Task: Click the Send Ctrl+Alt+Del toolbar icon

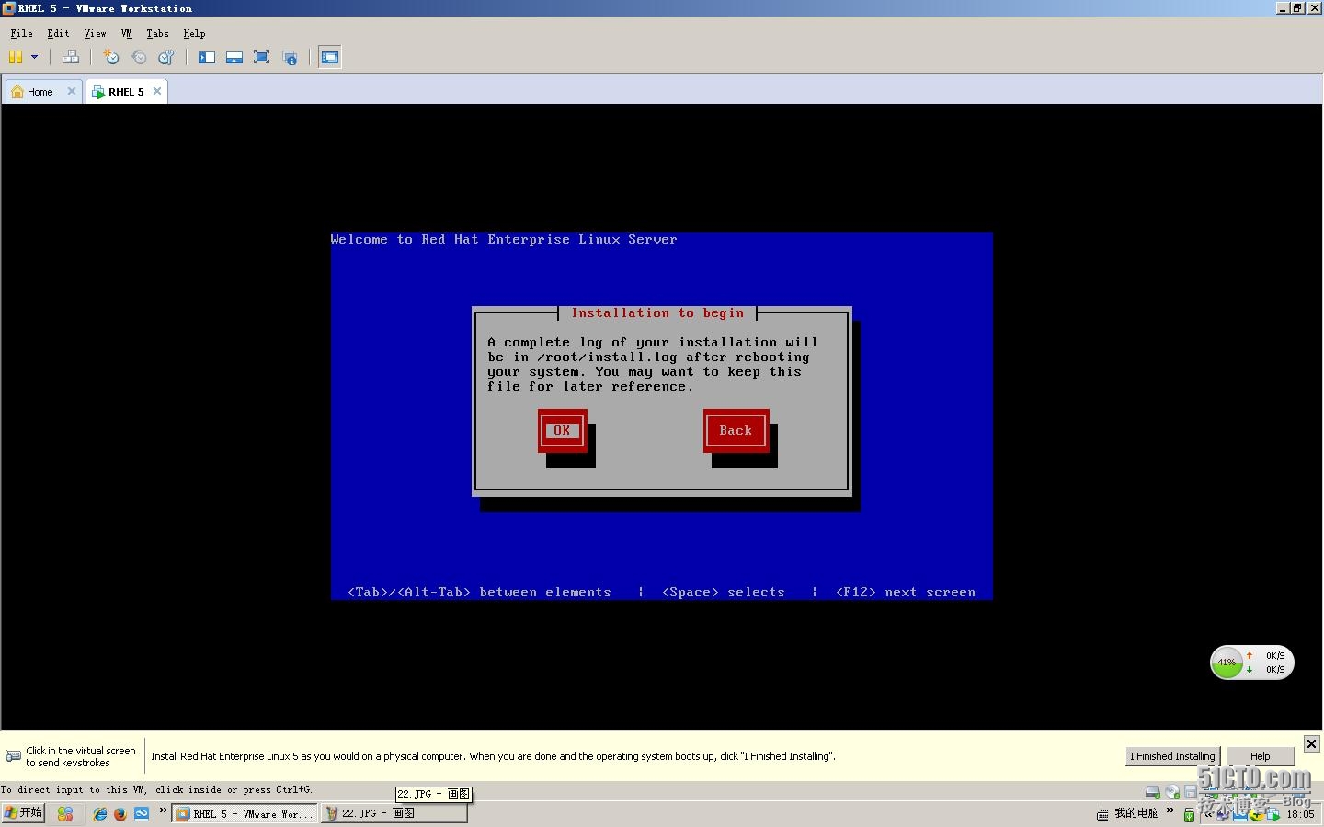Action: [70, 57]
